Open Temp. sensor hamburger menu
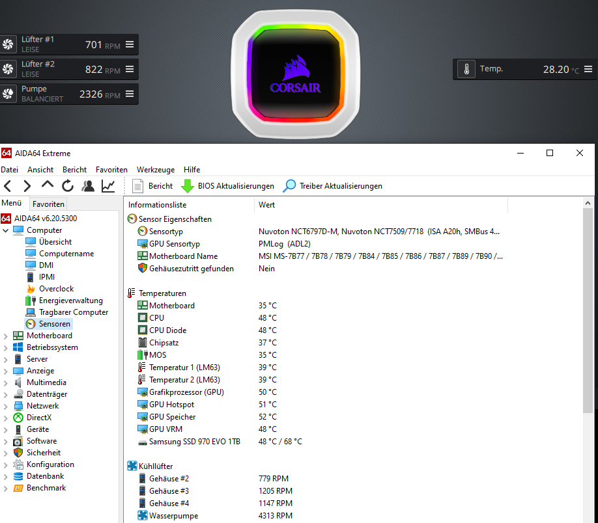 click(588, 69)
